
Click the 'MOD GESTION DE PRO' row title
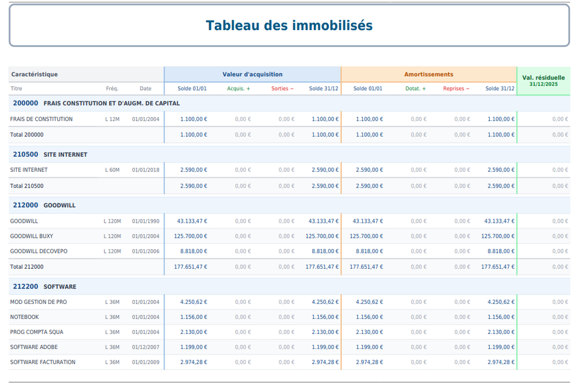click(38, 302)
